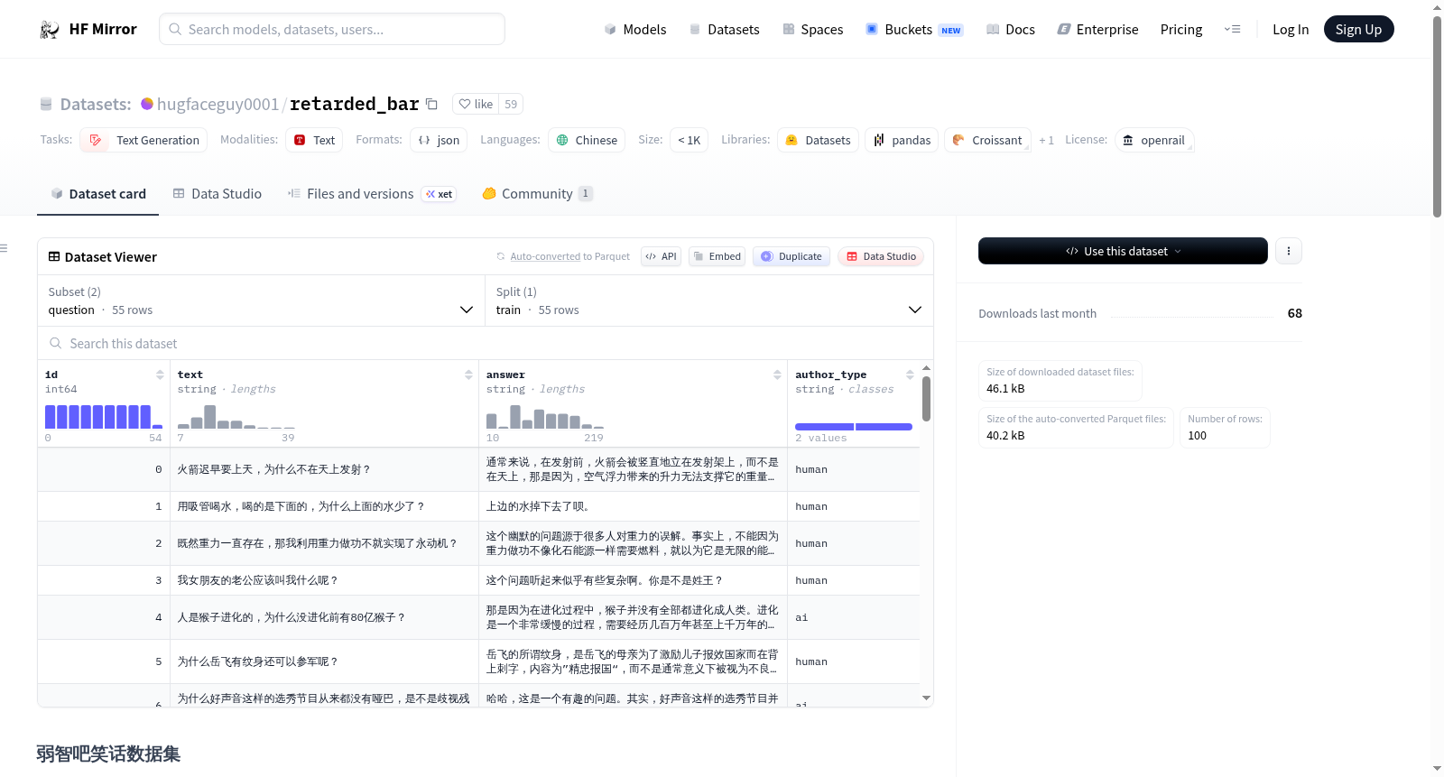The width and height of the screenshot is (1444, 777).
Task: Sort the author_type column
Action: coord(910,375)
